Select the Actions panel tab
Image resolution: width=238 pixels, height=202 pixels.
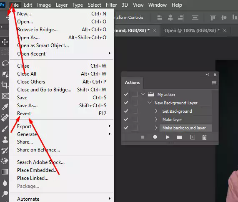[132, 82]
